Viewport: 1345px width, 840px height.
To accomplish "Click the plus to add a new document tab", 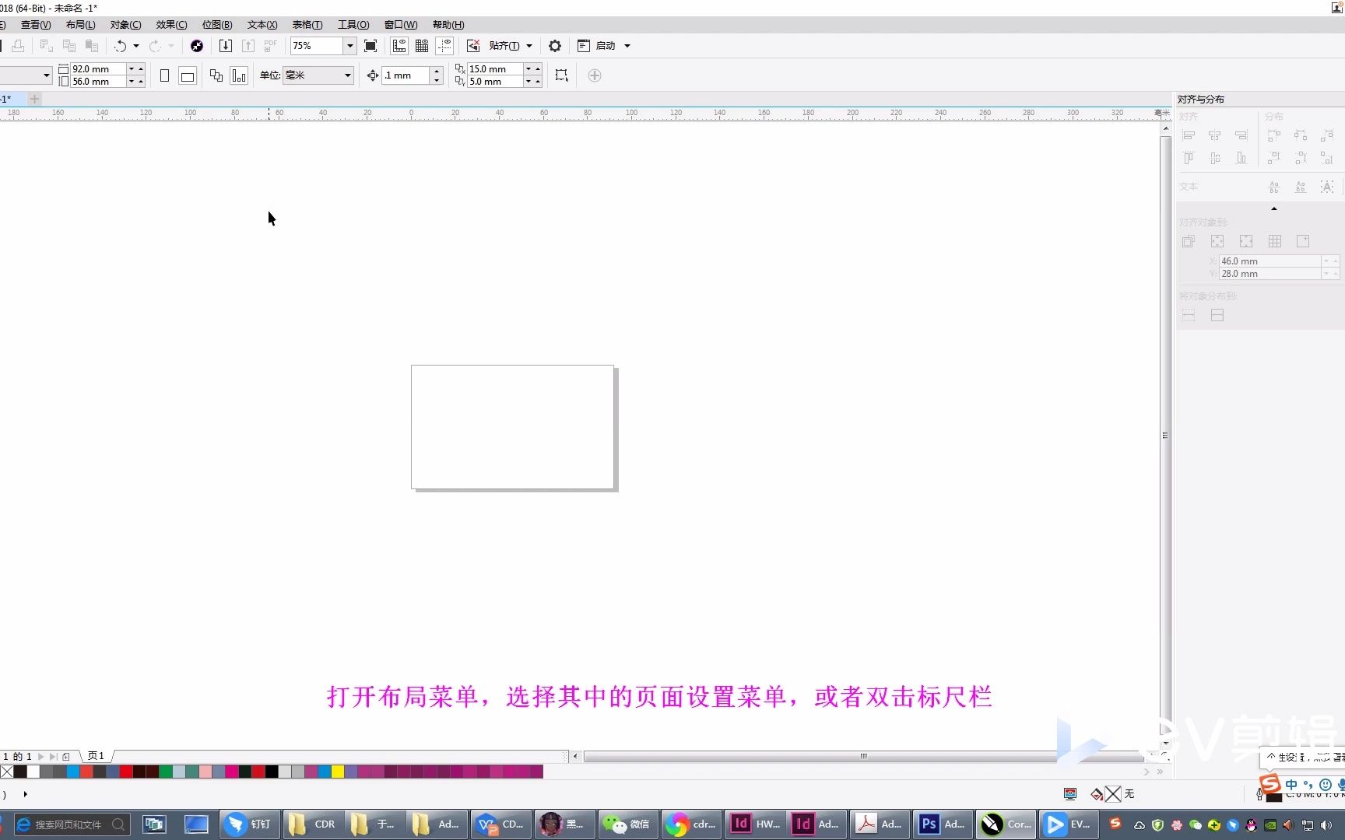I will (34, 99).
